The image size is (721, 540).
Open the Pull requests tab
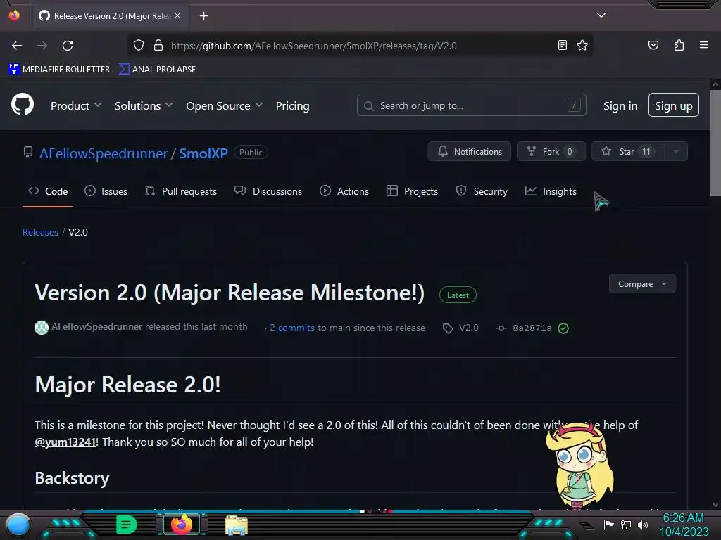181,191
